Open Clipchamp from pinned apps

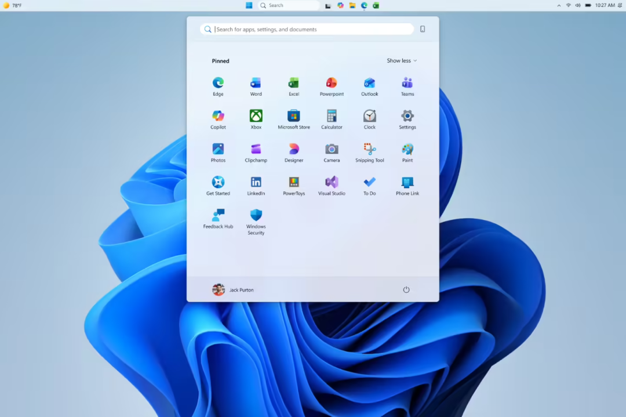click(256, 153)
